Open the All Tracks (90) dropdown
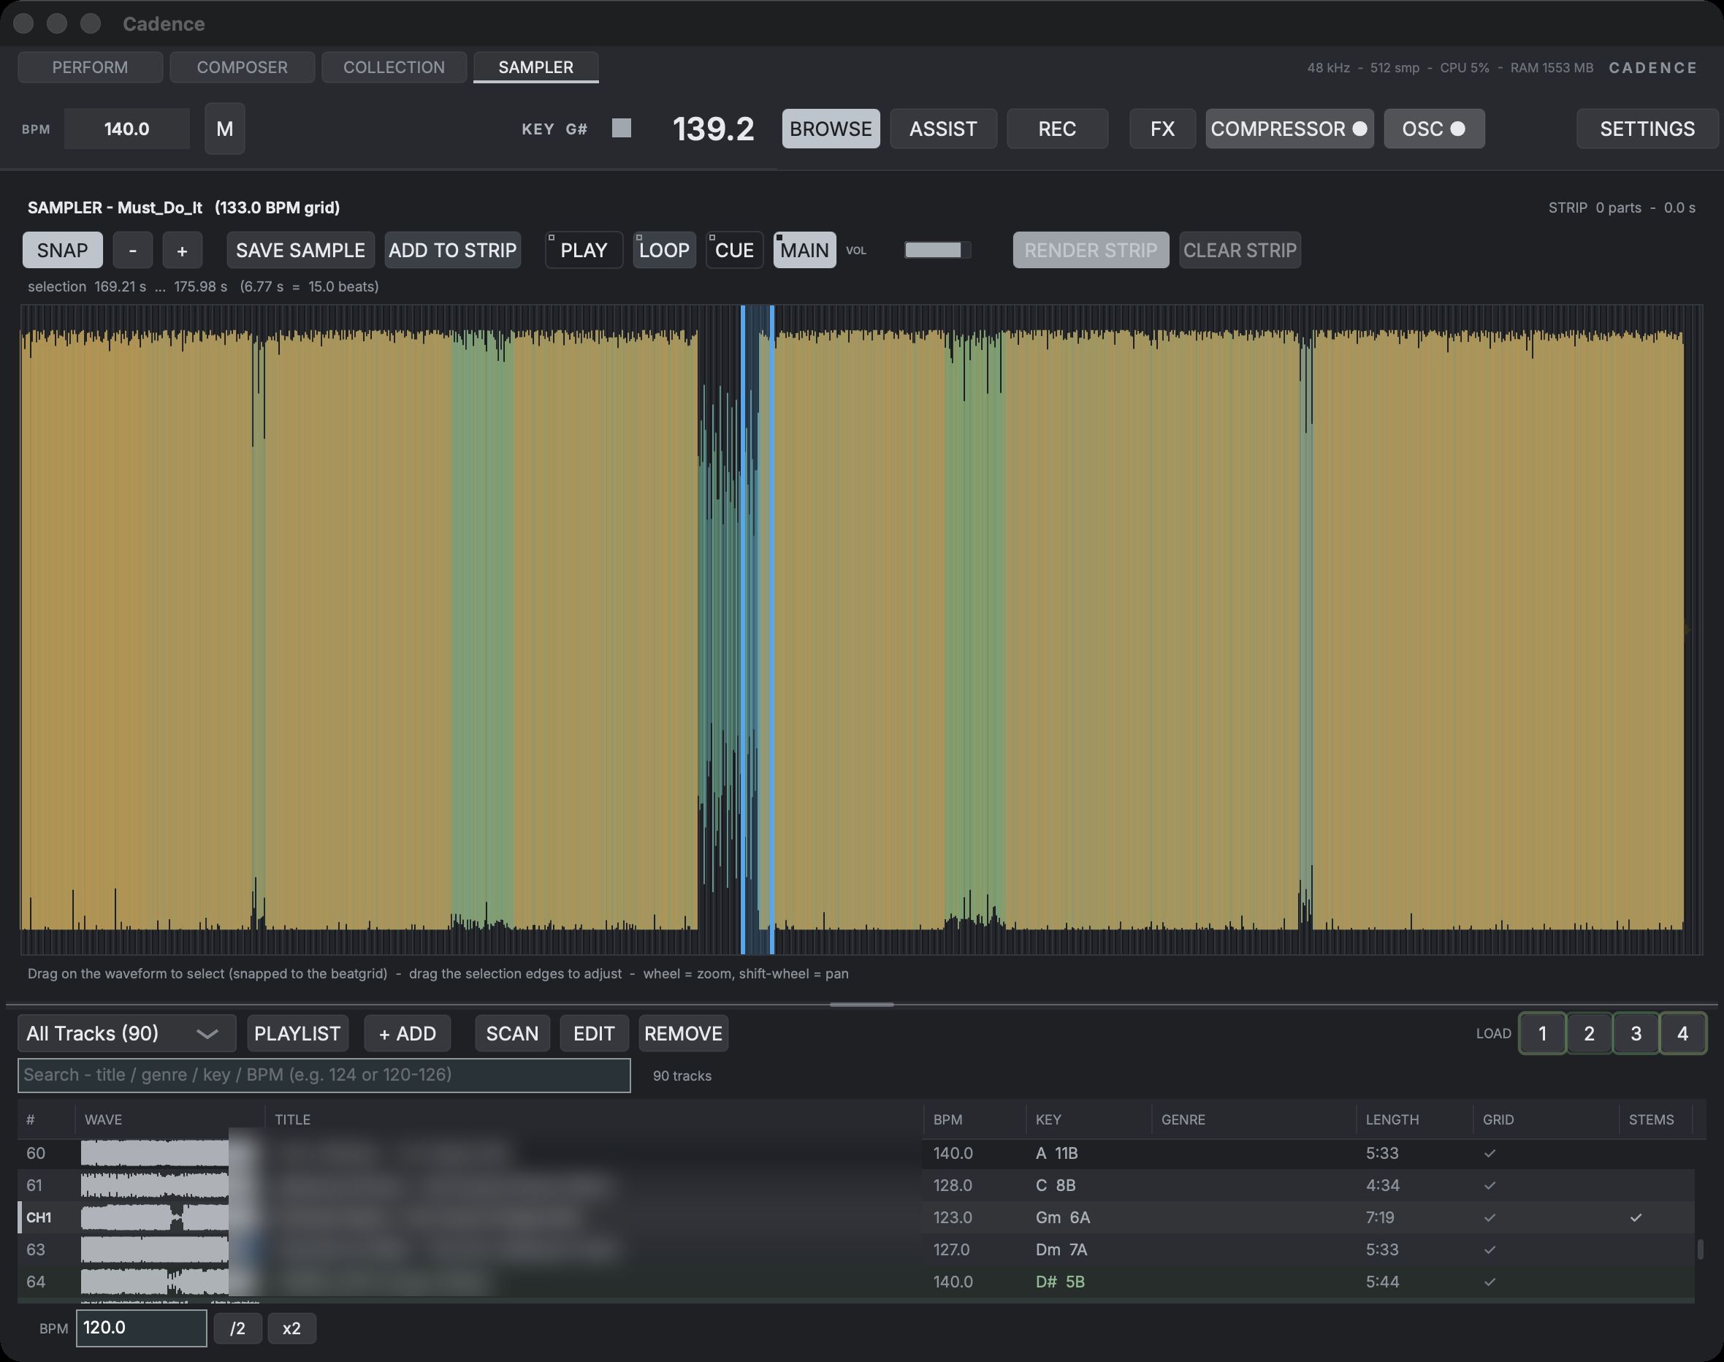 [x=126, y=1033]
